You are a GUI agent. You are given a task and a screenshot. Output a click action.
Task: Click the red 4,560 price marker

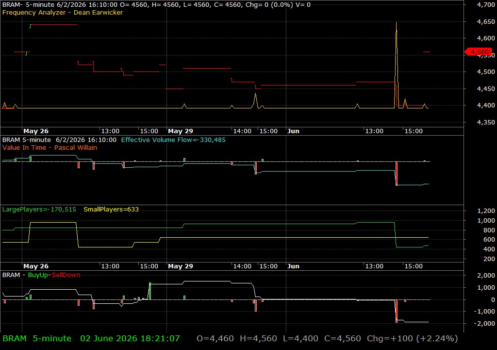coord(478,52)
